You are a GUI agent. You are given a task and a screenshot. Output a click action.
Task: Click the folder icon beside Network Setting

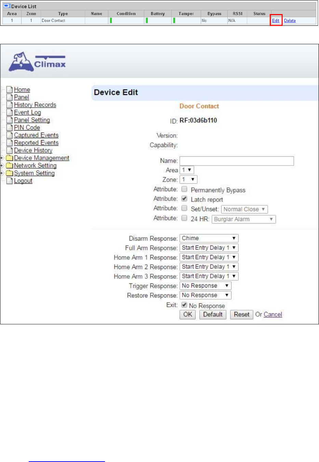click(10, 166)
